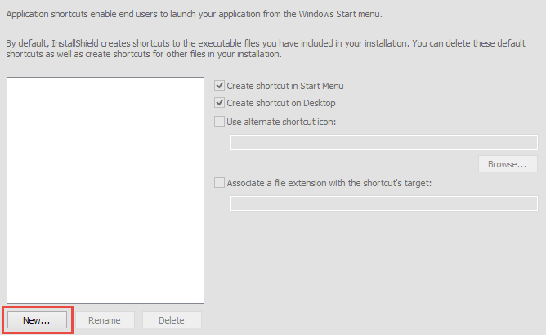Viewport: 546px width, 335px height.
Task: Click the "Use alternate shortcut icon:" label text
Action: tap(281, 122)
